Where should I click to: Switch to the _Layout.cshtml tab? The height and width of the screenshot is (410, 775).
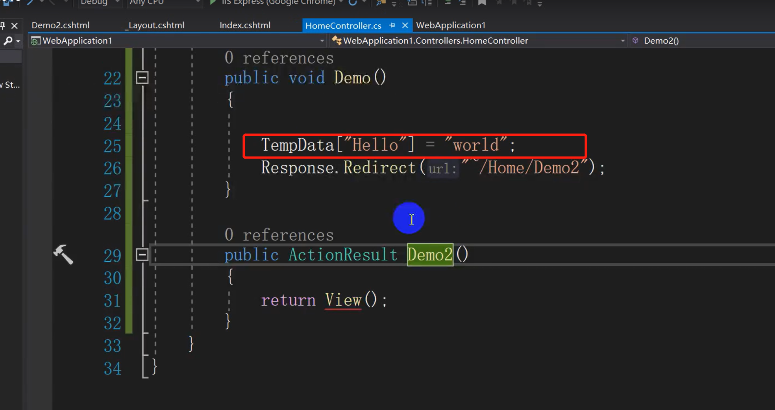tap(154, 26)
